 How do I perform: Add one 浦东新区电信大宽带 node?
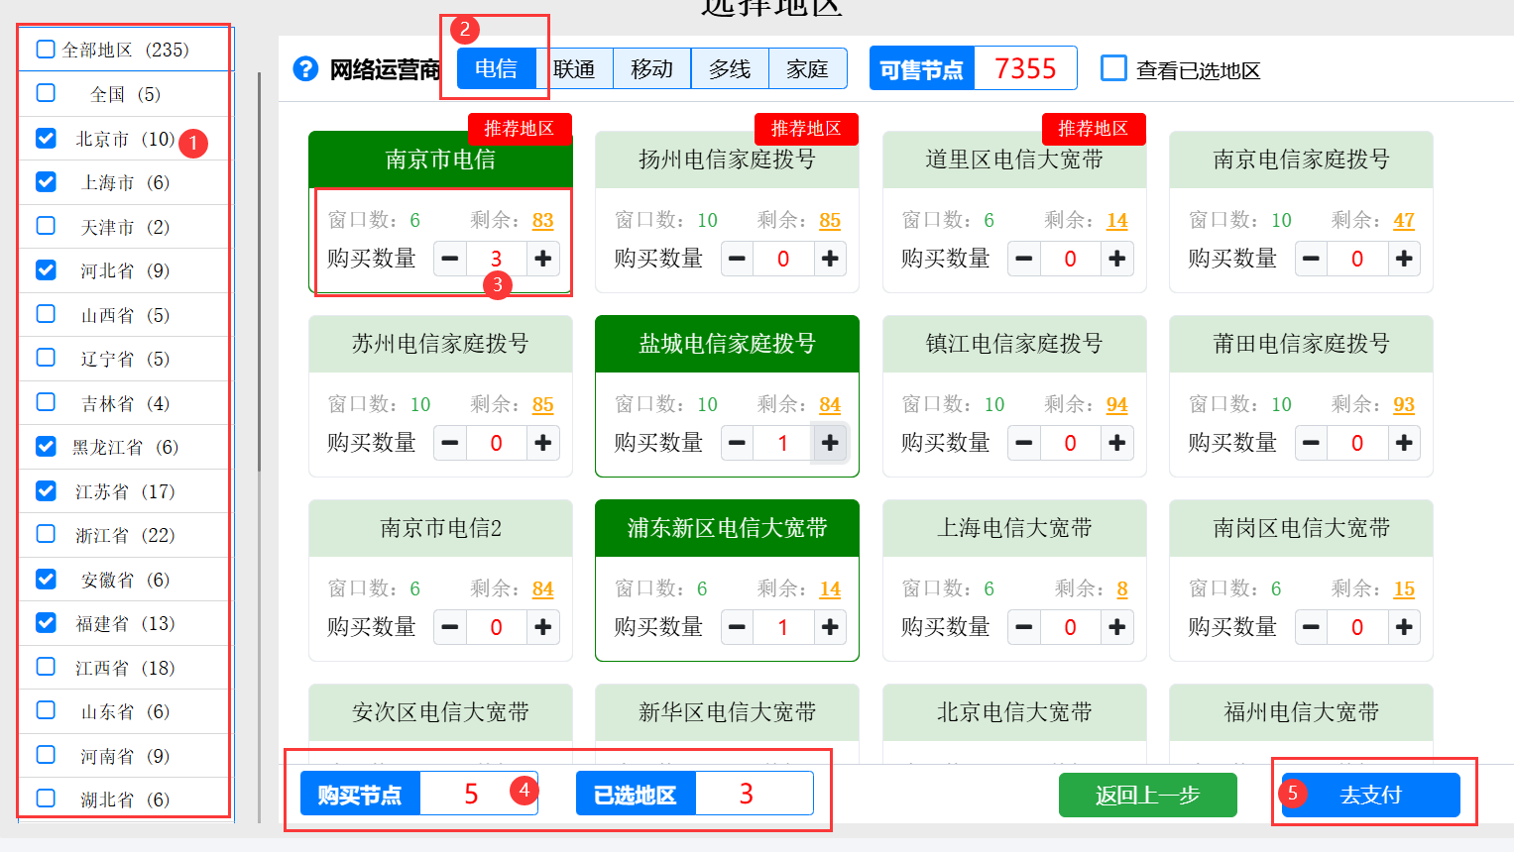(830, 627)
